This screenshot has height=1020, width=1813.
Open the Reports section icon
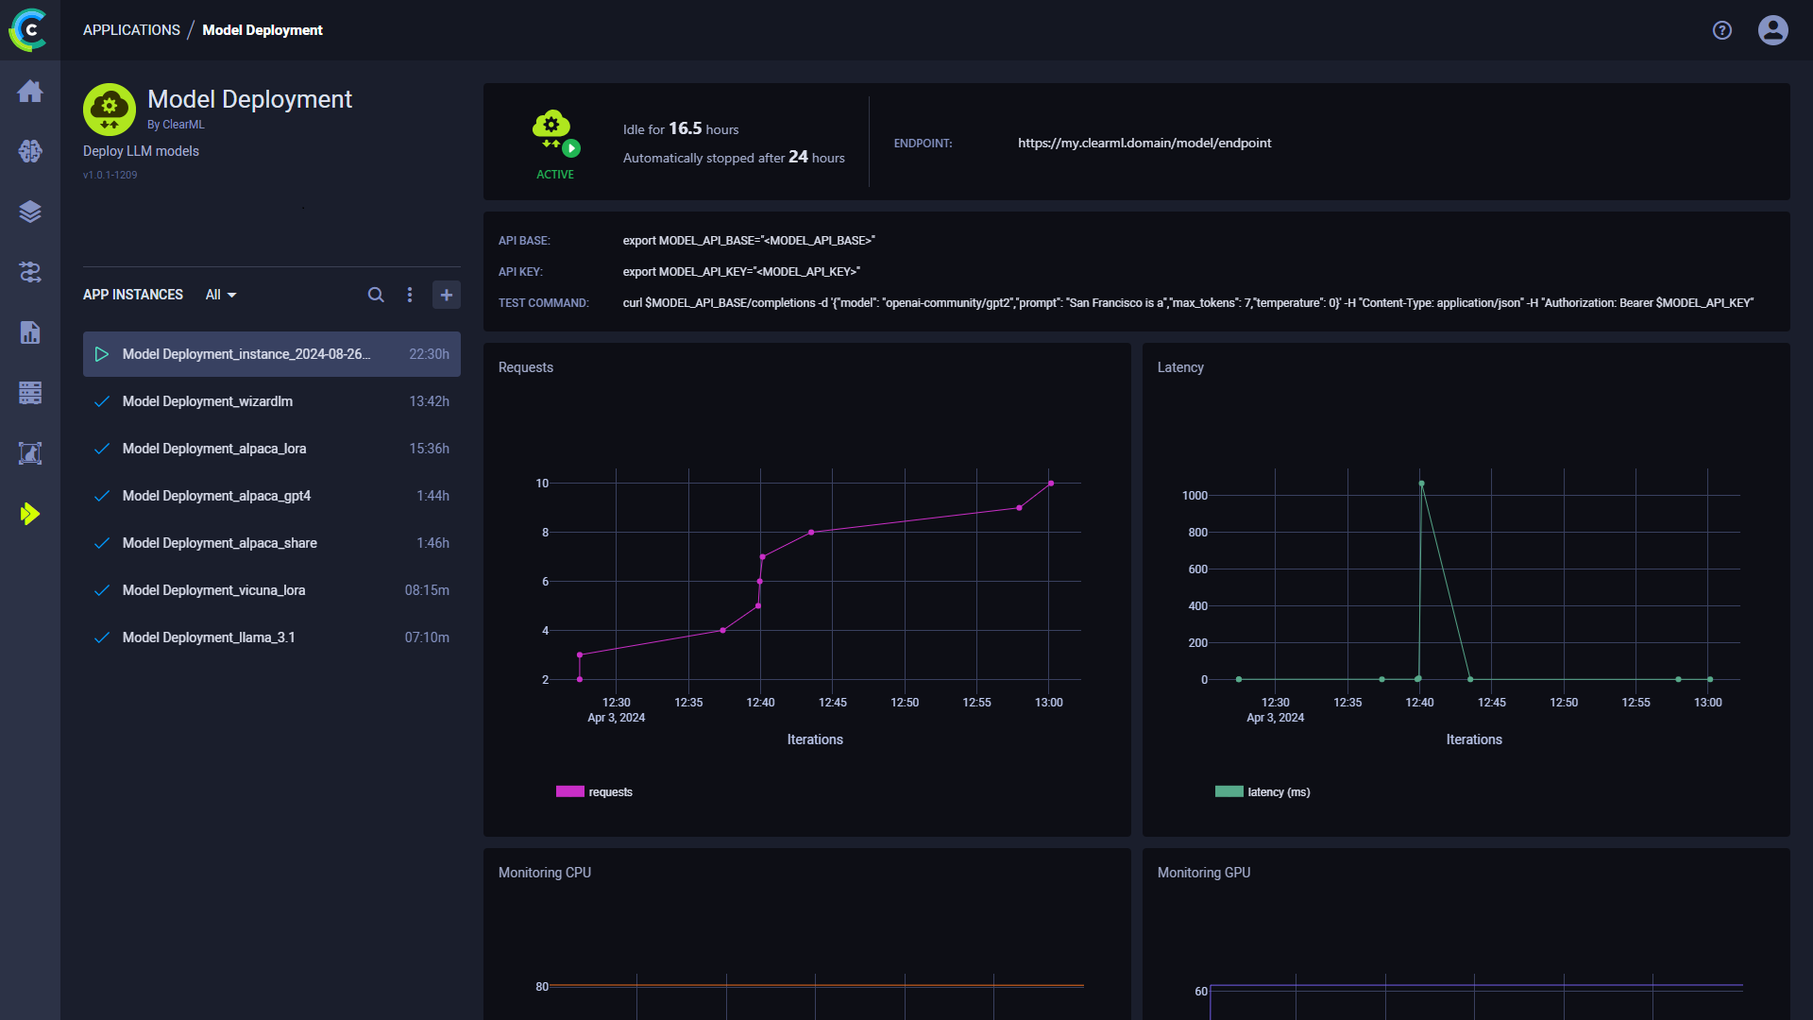tap(30, 332)
